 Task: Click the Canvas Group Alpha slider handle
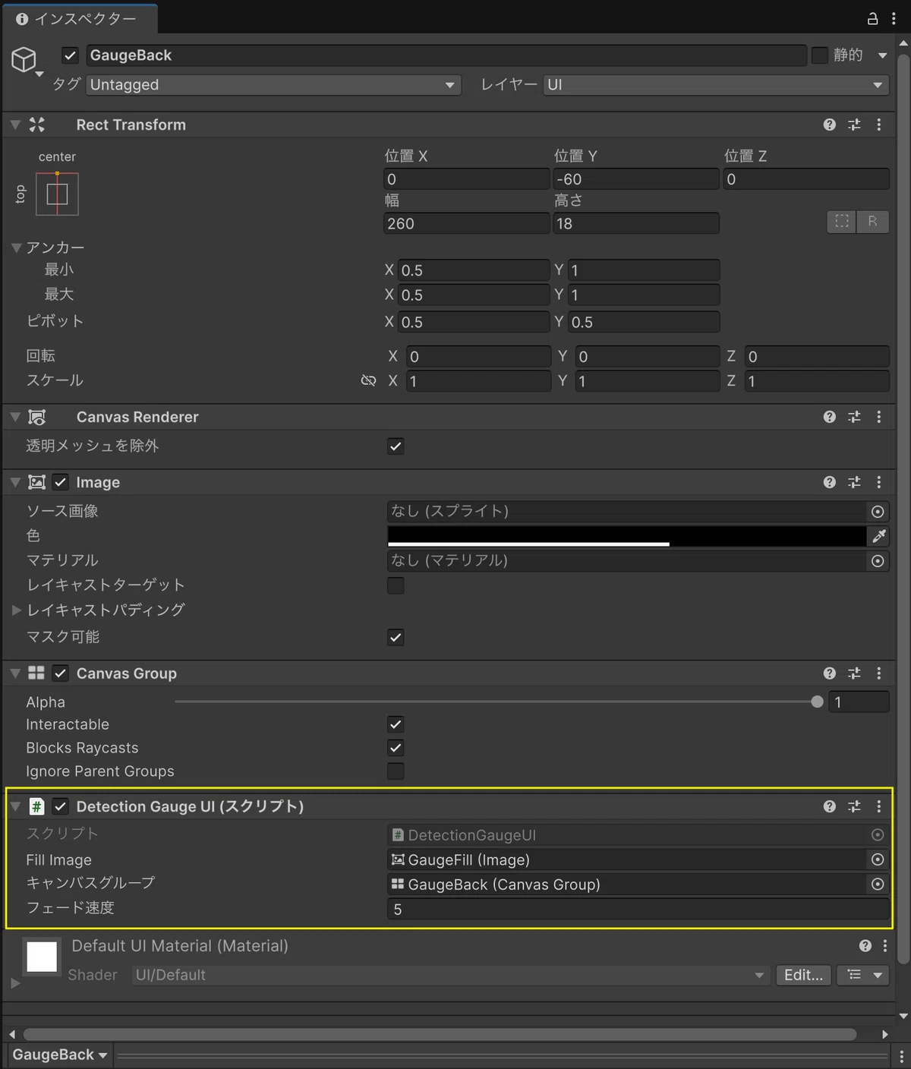tap(817, 702)
